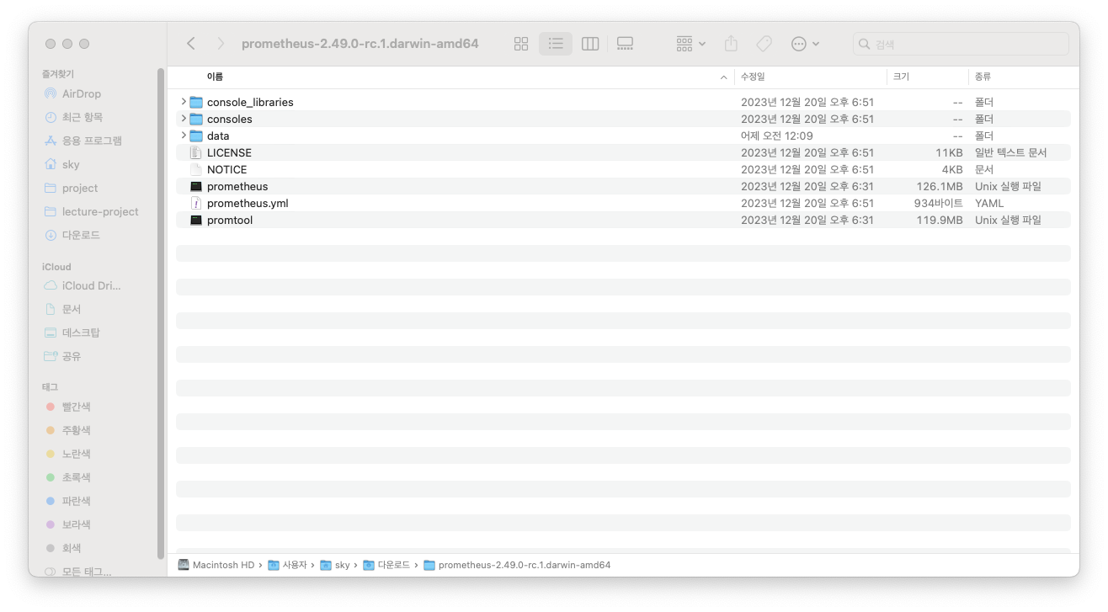Screen dimensions: 1108x612
Task: Open the more actions ellipsis menu
Action: pos(805,44)
